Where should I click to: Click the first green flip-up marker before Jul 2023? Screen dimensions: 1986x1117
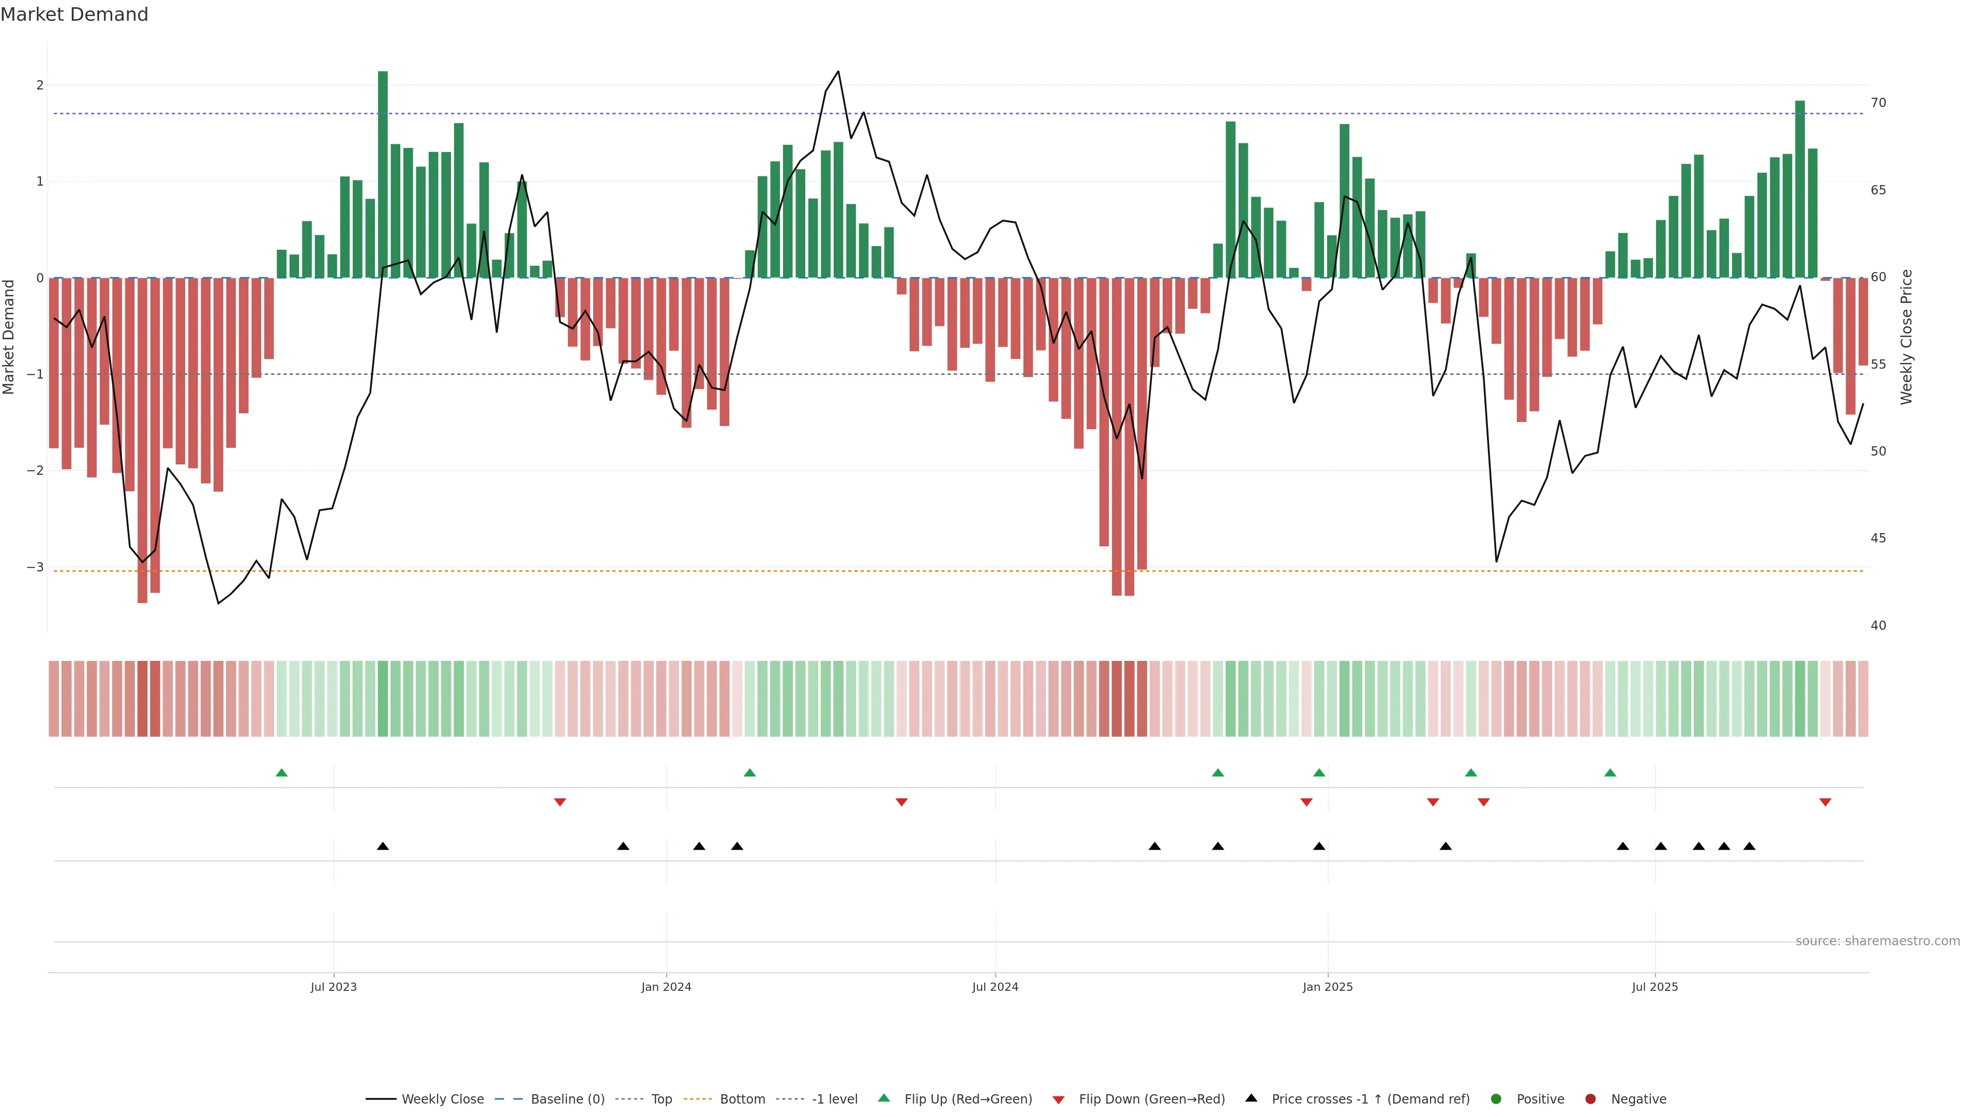(x=281, y=773)
